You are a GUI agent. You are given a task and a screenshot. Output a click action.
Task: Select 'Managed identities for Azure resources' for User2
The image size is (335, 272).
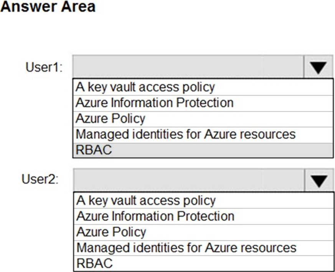coord(186,247)
